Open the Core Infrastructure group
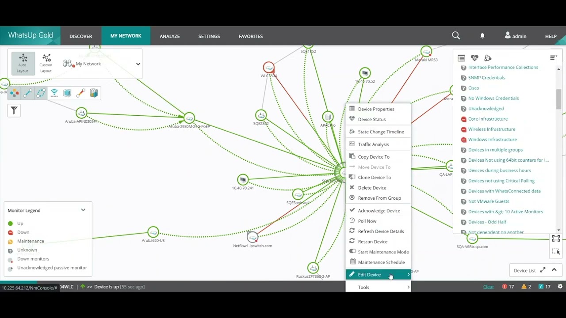 click(x=488, y=119)
